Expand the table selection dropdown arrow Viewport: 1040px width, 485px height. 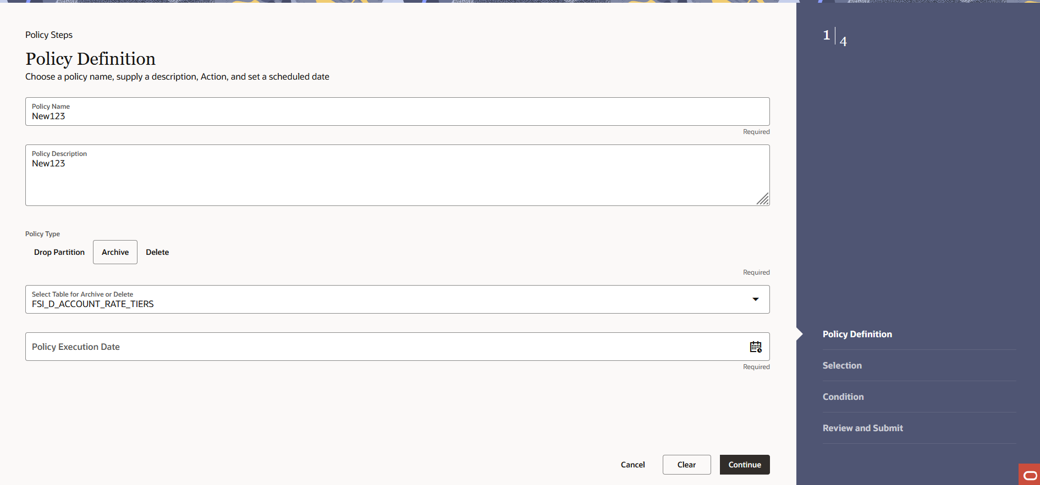pos(755,299)
